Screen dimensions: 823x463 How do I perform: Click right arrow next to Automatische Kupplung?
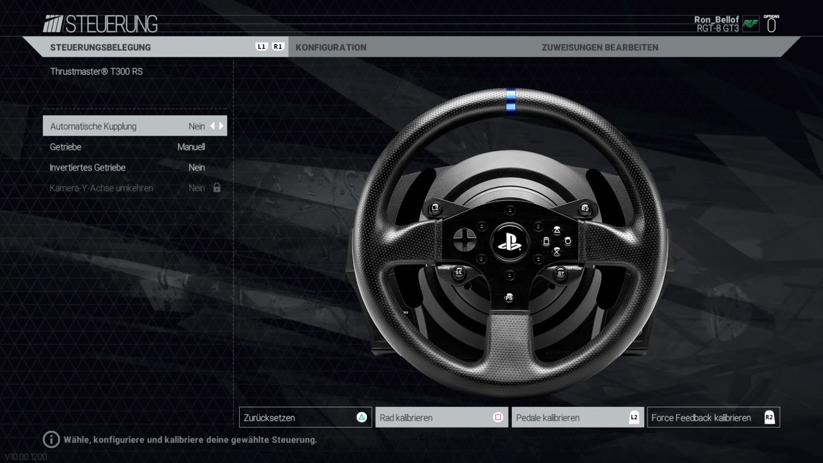(x=221, y=126)
